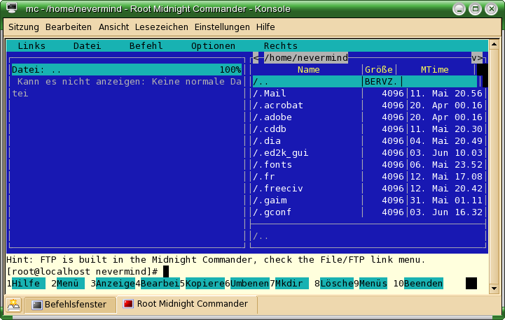Select the /.fr directory
This screenshot has width=505, height=320.
(x=368, y=177)
